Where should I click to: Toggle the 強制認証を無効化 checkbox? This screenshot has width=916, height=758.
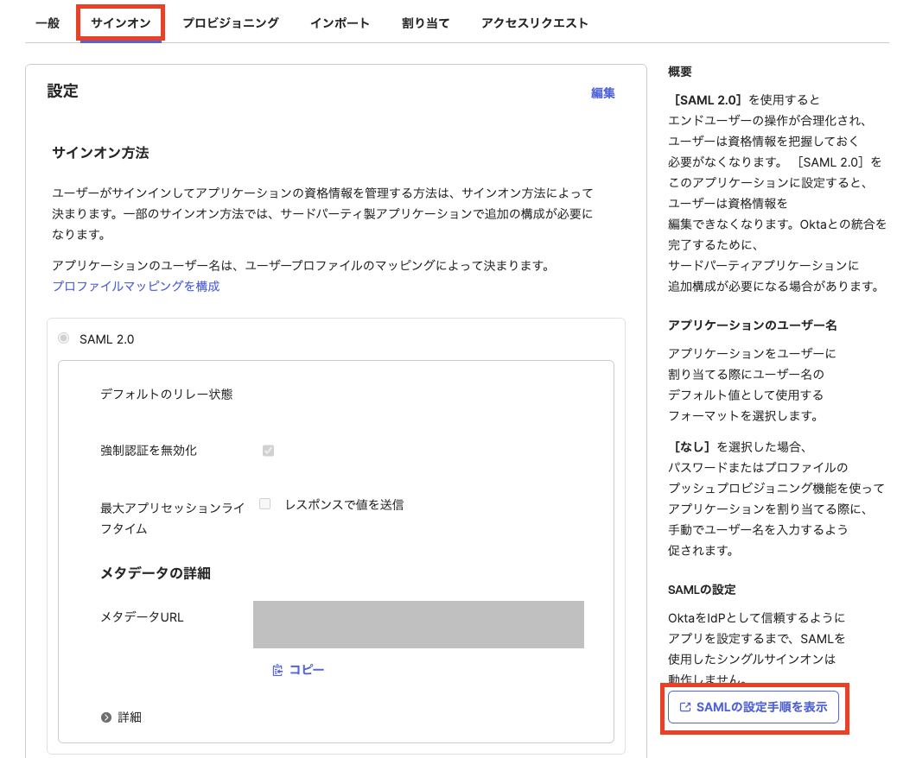point(268,451)
